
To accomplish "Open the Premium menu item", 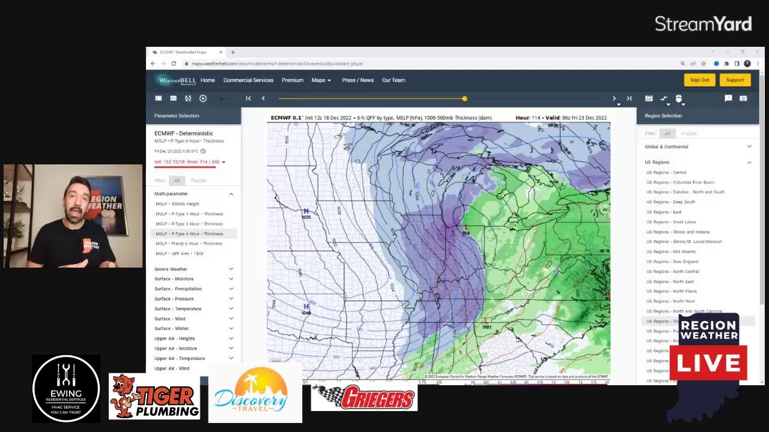I will [x=293, y=80].
